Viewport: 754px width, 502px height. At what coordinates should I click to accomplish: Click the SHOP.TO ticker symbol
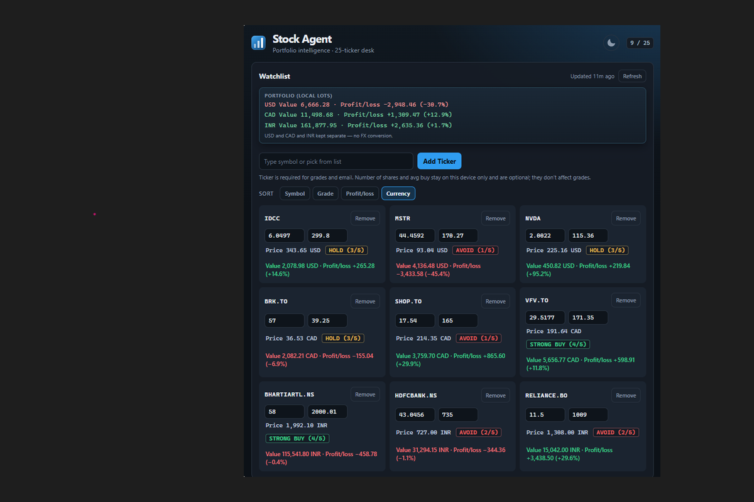coord(408,301)
